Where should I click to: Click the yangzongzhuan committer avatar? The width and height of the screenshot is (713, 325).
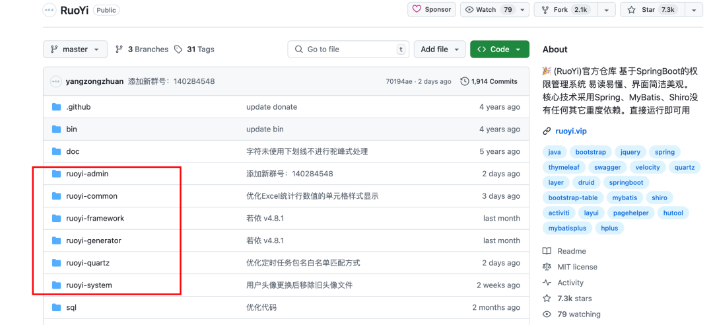(x=56, y=81)
